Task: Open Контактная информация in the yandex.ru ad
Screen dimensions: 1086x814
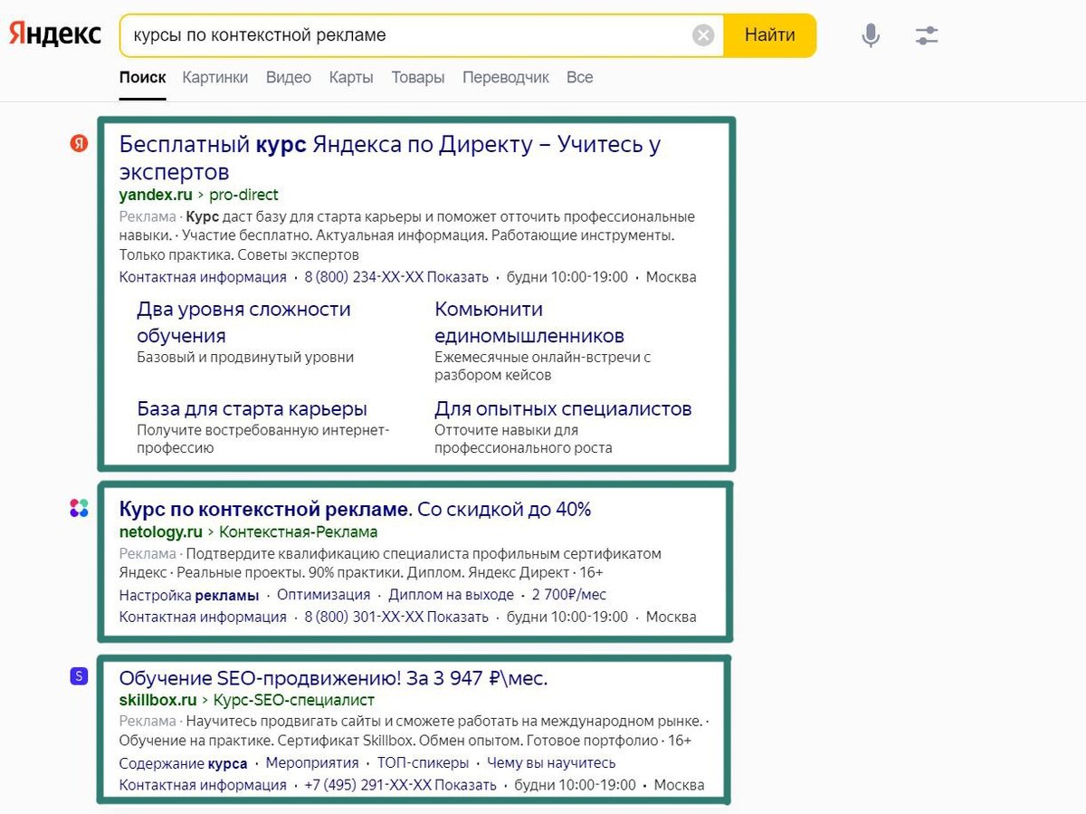Action: coord(203,277)
